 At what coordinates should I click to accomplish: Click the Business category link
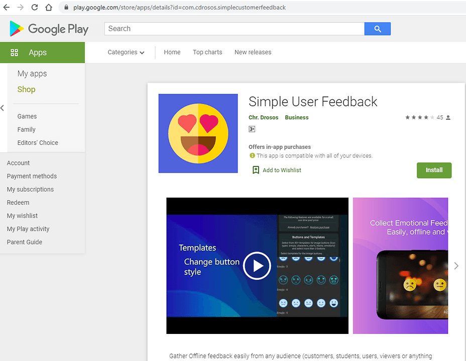click(x=297, y=117)
